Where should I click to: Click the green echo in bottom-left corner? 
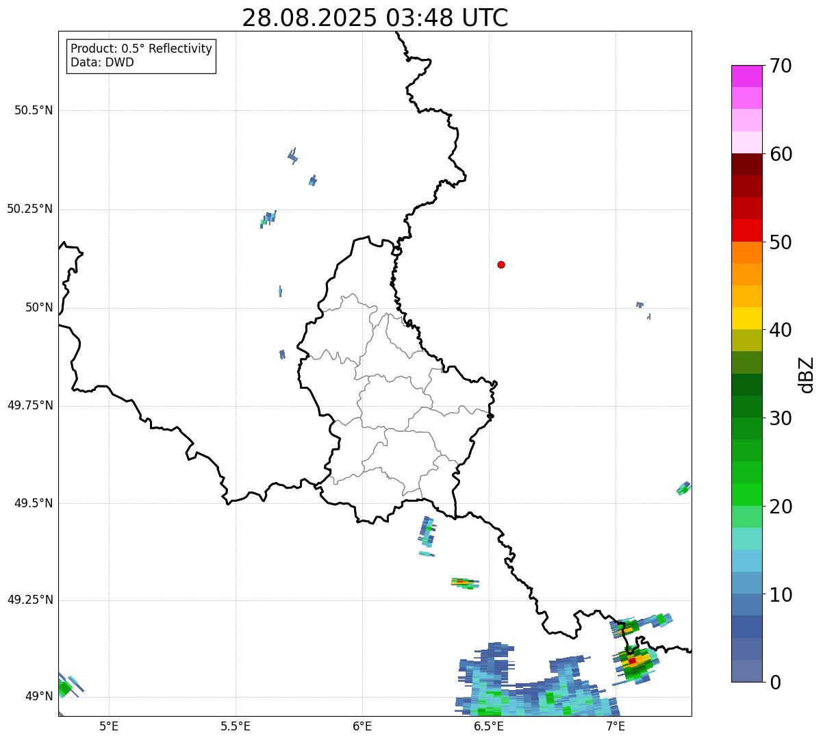click(66, 687)
